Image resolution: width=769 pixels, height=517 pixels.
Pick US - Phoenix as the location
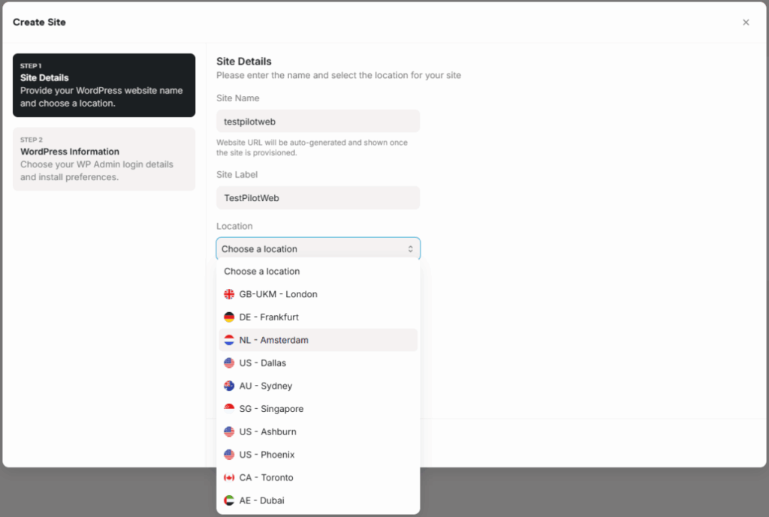267,455
